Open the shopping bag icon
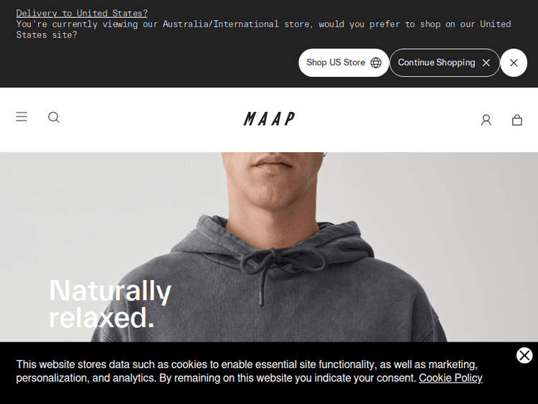Viewport: 538px width, 404px height. (517, 120)
